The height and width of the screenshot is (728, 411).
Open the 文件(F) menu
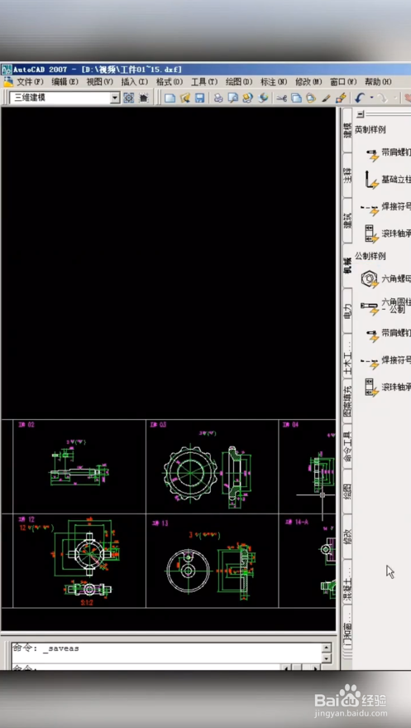(30, 82)
